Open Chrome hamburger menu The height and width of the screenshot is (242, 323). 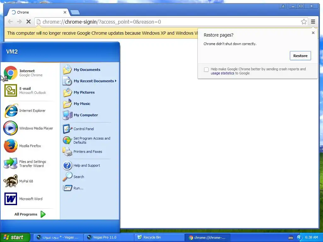(313, 22)
